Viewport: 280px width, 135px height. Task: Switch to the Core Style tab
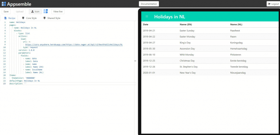(29, 18)
